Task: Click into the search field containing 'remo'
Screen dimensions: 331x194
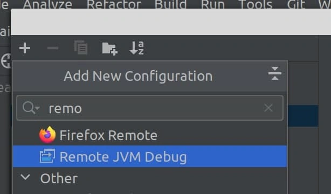Action: click(150, 108)
